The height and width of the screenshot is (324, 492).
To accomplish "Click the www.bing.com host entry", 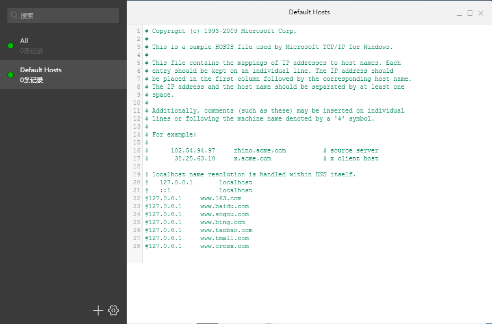I will (223, 222).
